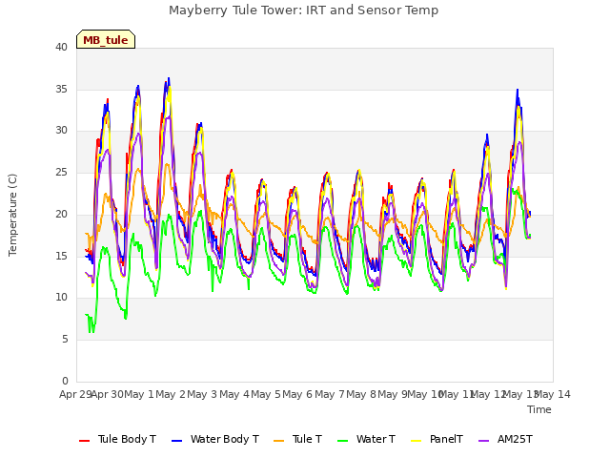Click the y-axis tick value 15
The height and width of the screenshot is (458, 610).
(61, 256)
